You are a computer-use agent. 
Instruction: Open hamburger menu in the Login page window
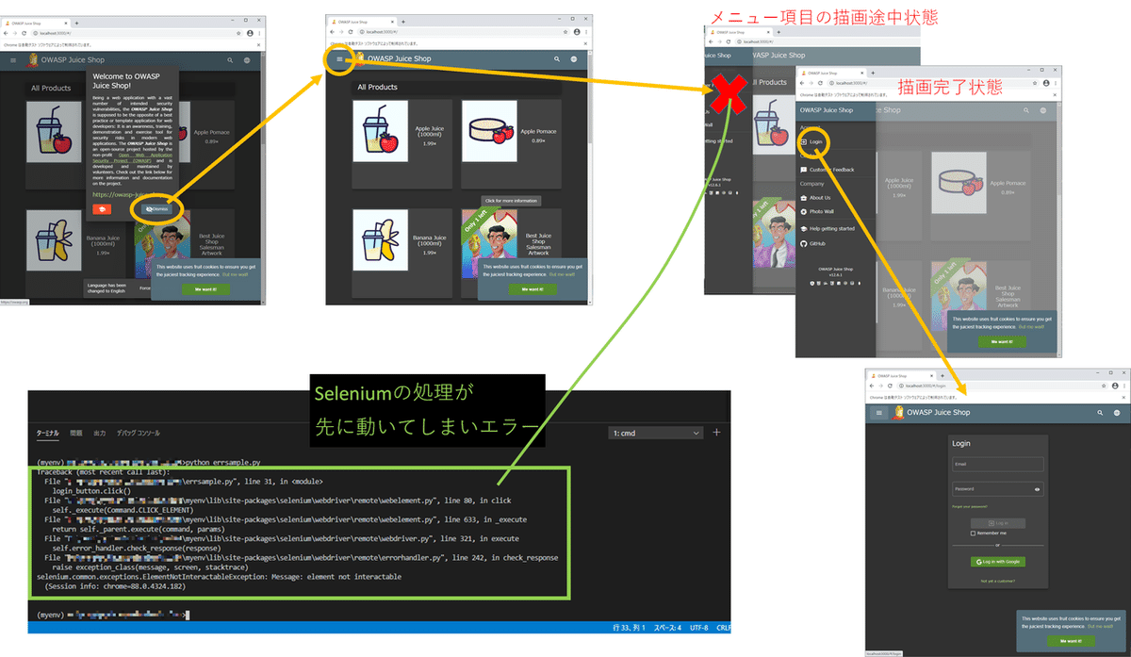879,413
